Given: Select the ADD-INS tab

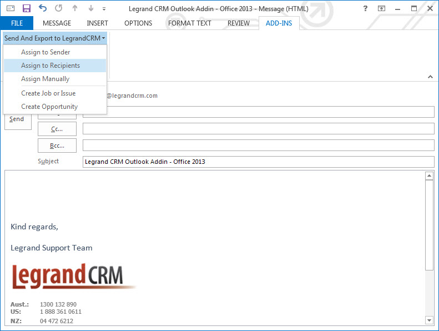Looking at the screenshot, I should tap(279, 23).
